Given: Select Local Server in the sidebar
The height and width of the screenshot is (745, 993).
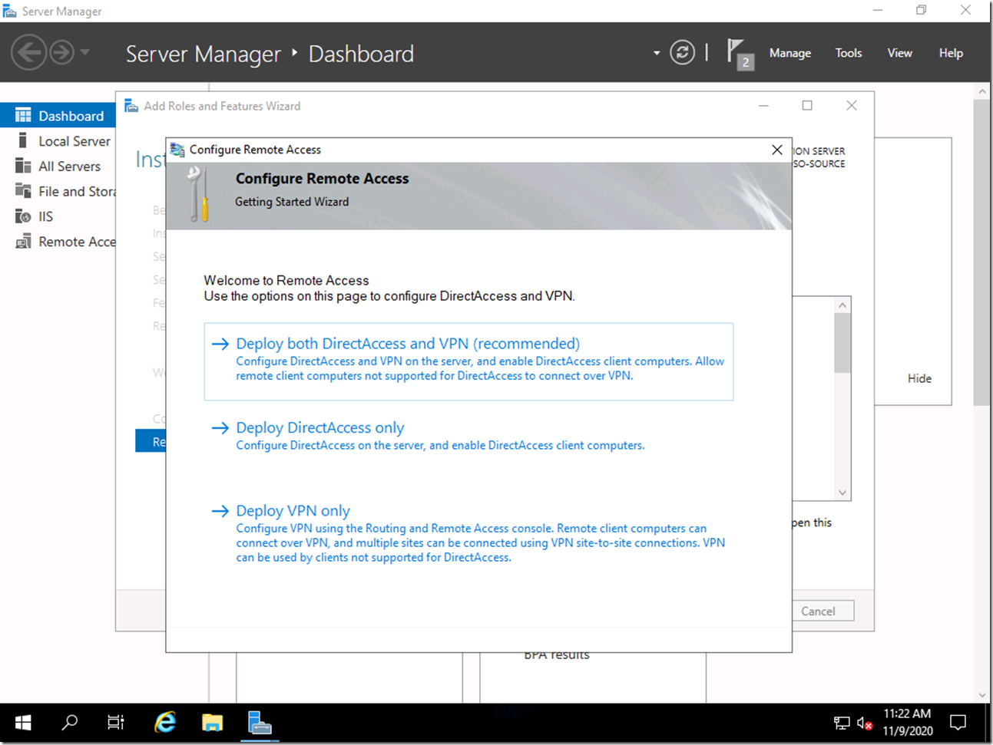Looking at the screenshot, I should 74,141.
